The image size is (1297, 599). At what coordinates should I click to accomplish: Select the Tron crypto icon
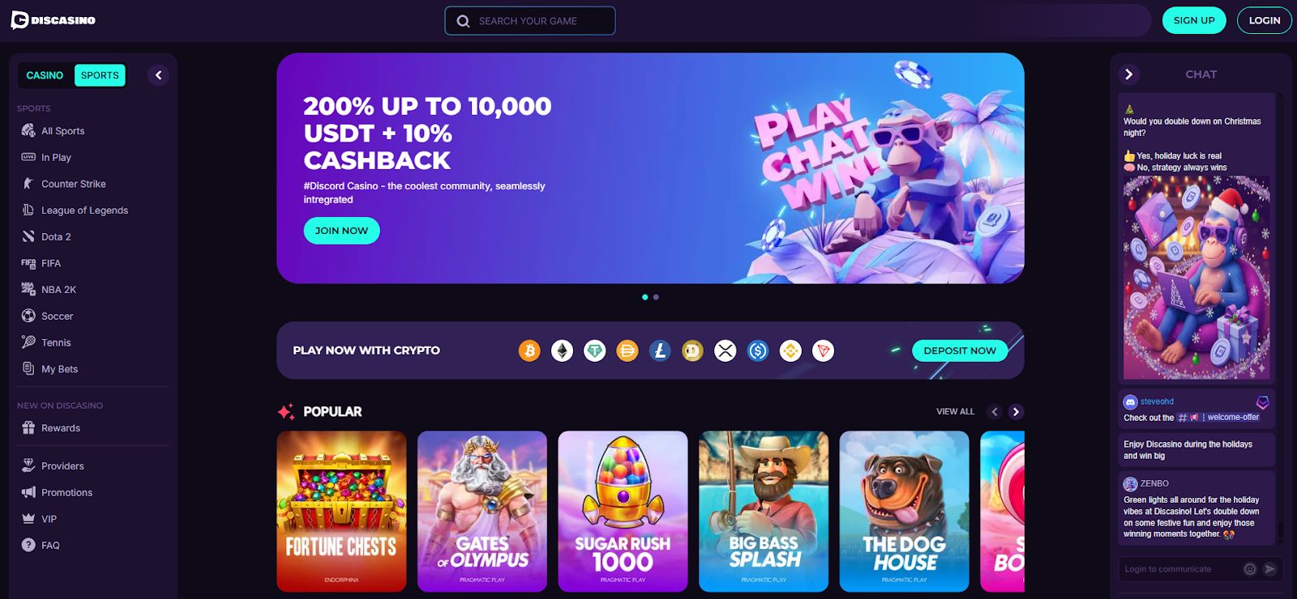(824, 350)
